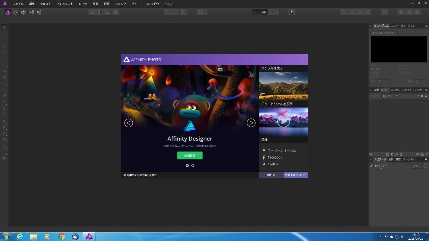This screenshot has height=241, width=429.
Task: Click the Export Persona icon
Action: 39,12
